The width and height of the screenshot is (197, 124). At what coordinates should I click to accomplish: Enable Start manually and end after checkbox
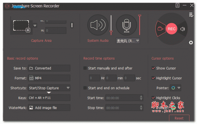point(85,68)
